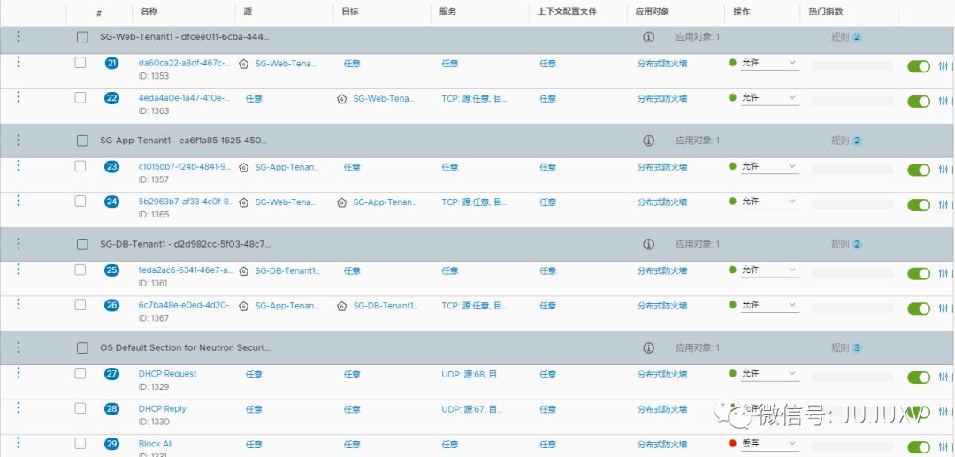Select the SG-DB-Tenant1 section checkbox
The image size is (955, 457).
pyautogui.click(x=82, y=244)
